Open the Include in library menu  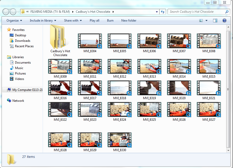tap(43, 21)
